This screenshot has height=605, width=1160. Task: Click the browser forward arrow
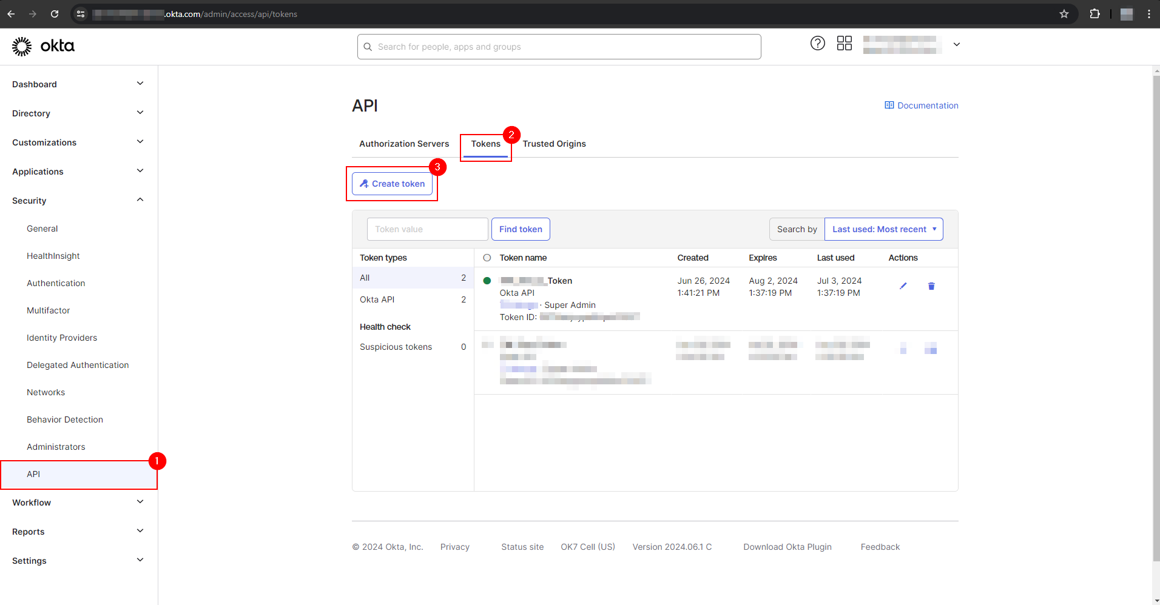[x=33, y=14]
